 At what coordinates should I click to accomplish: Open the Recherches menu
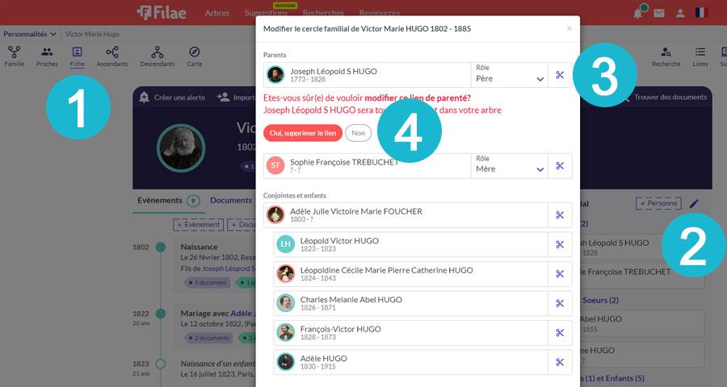[x=322, y=13]
